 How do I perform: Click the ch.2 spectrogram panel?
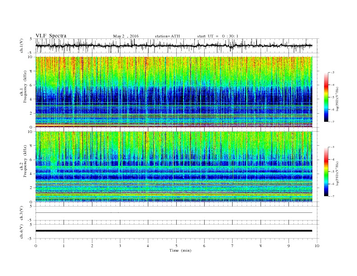[174, 166]
